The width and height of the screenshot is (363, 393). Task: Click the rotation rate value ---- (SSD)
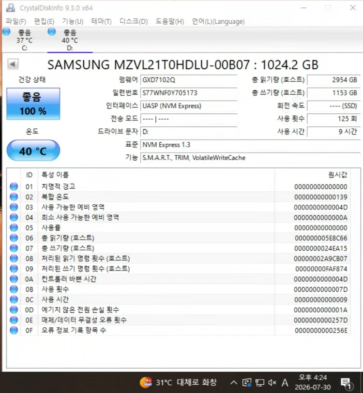[x=333, y=106]
